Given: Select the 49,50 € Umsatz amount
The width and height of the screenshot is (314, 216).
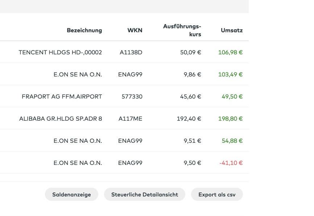Looking at the screenshot, I should point(232,96).
